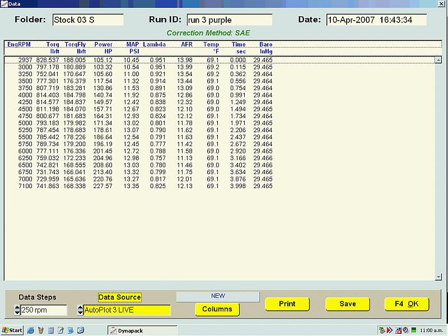Viewport: 448px width, 336px height.
Task: Click the red and blue arrows tray icon
Action: pyautogui.click(x=389, y=330)
